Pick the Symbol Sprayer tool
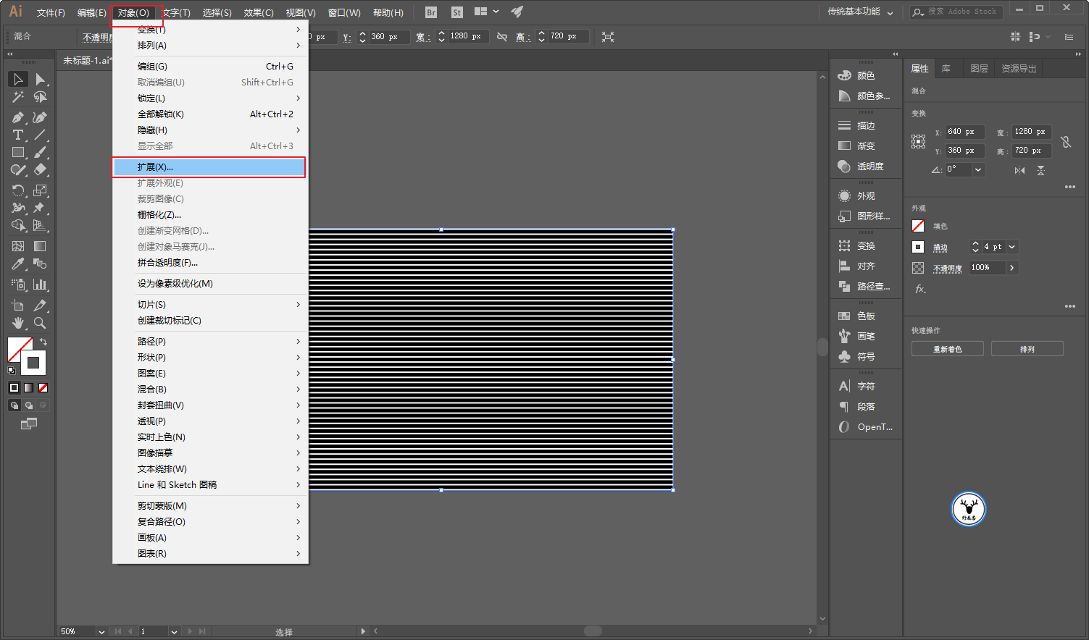This screenshot has width=1089, height=640. (18, 285)
